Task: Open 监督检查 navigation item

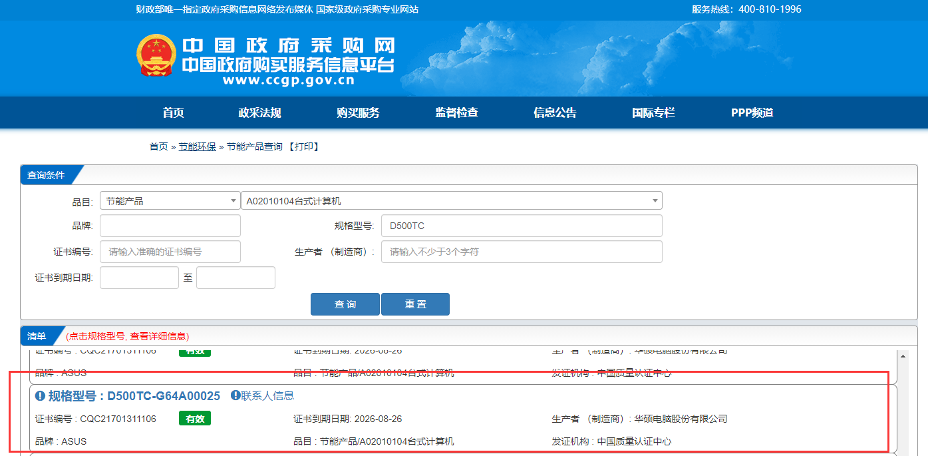Action: pyautogui.click(x=457, y=113)
